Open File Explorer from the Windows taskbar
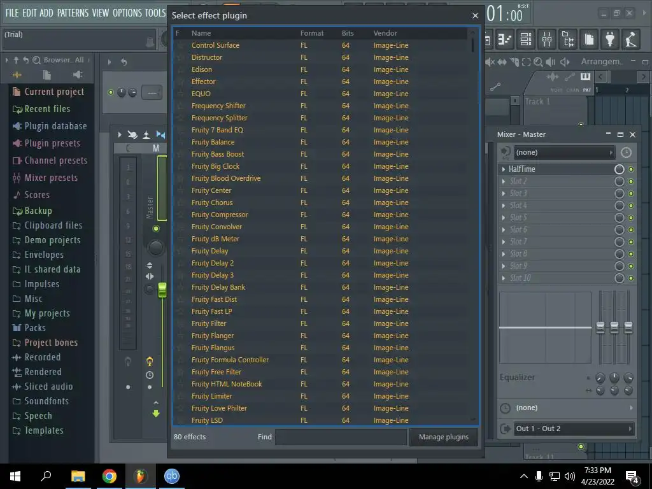 pyautogui.click(x=78, y=476)
